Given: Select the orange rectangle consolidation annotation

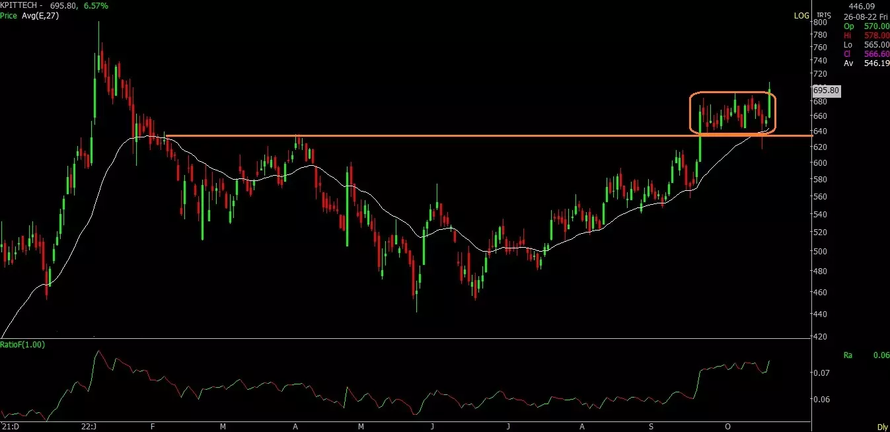Looking at the screenshot, I should pyautogui.click(x=733, y=94).
